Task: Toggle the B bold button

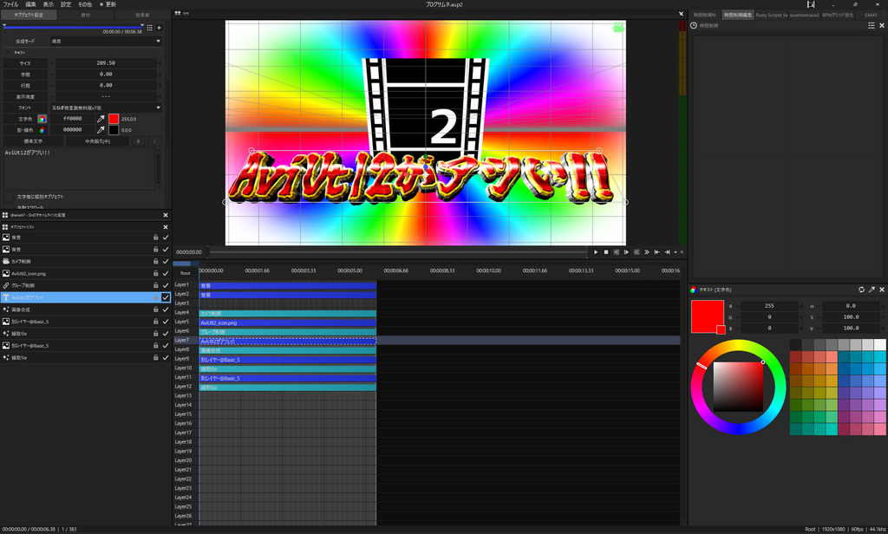Action: 138,141
